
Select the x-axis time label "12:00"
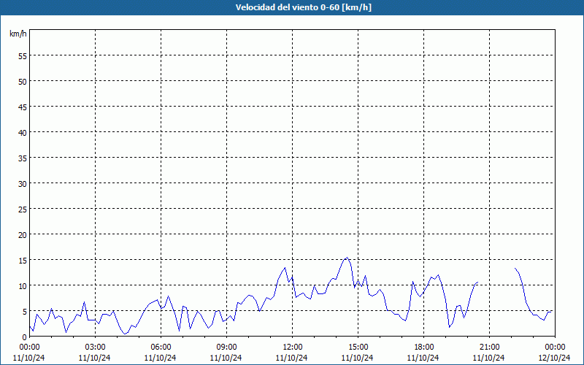(x=293, y=347)
